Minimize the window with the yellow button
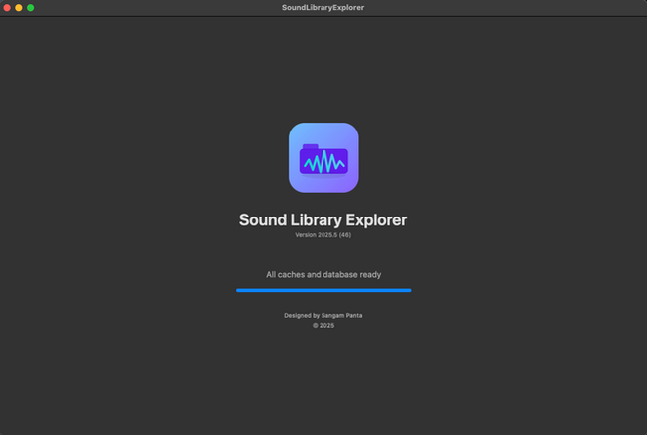Screen dimensions: 647x435 point(19,8)
